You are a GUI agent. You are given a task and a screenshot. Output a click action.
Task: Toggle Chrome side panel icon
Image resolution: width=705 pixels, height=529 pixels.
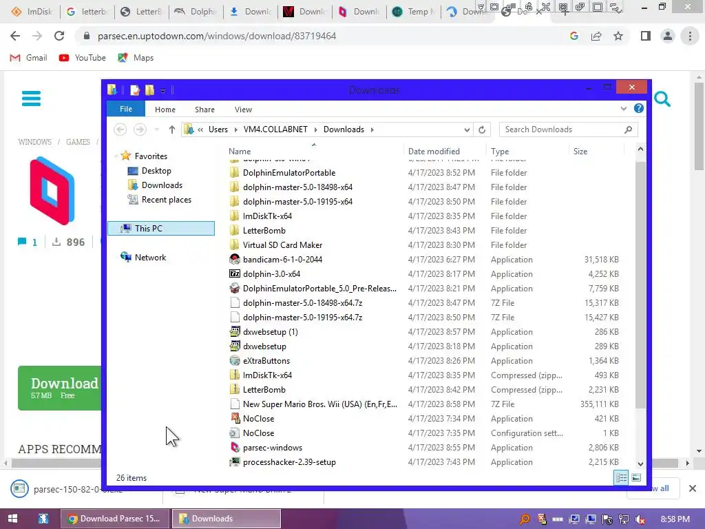(x=646, y=36)
